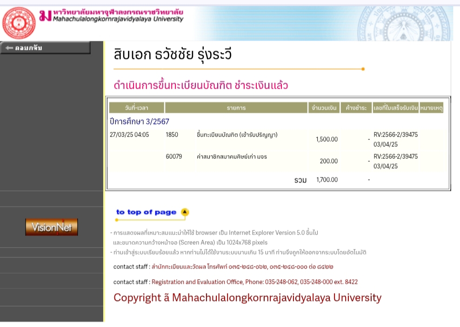Click the หมายเหตุ column header
460x327 pixels.
click(431, 108)
